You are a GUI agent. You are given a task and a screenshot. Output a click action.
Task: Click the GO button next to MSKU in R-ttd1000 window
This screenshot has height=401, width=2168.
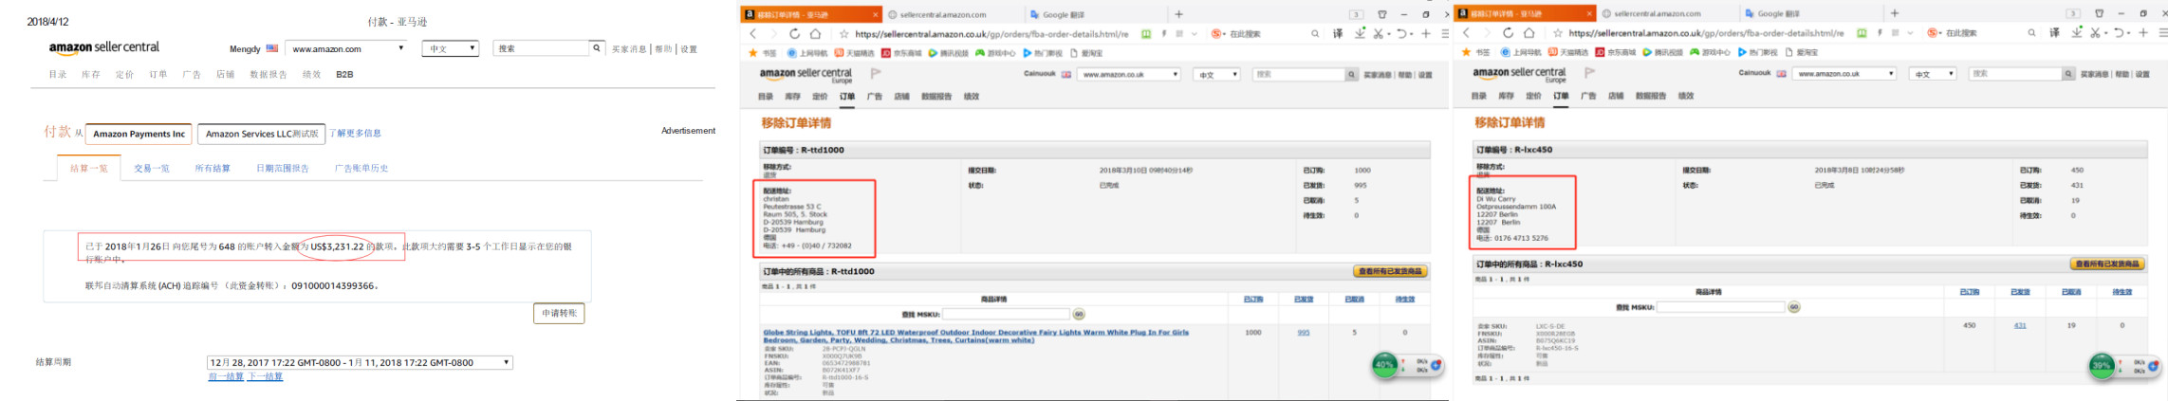1079,314
